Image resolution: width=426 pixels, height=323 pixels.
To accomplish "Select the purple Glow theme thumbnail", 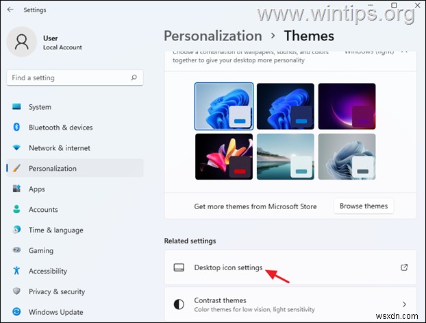I will coord(347,106).
